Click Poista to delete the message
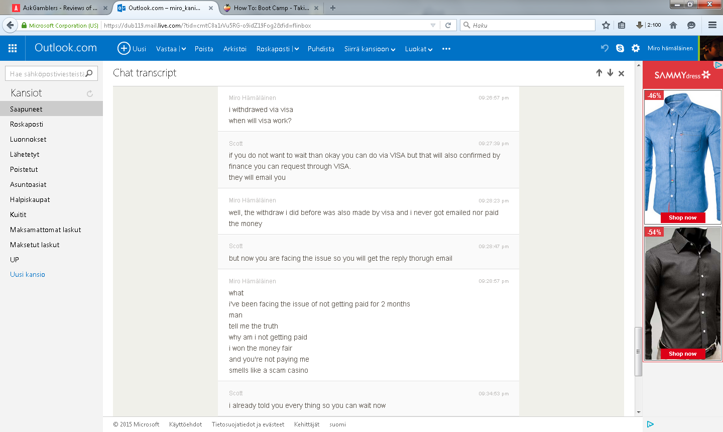 (204, 49)
